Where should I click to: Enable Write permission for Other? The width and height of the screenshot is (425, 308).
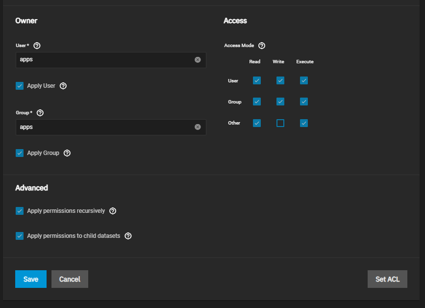coord(280,123)
